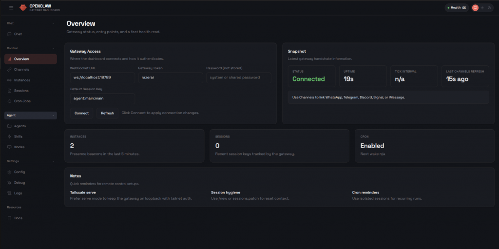Image resolution: width=499 pixels, height=249 pixels.
Task: Switch to light theme sun toggle
Action: pos(482,8)
